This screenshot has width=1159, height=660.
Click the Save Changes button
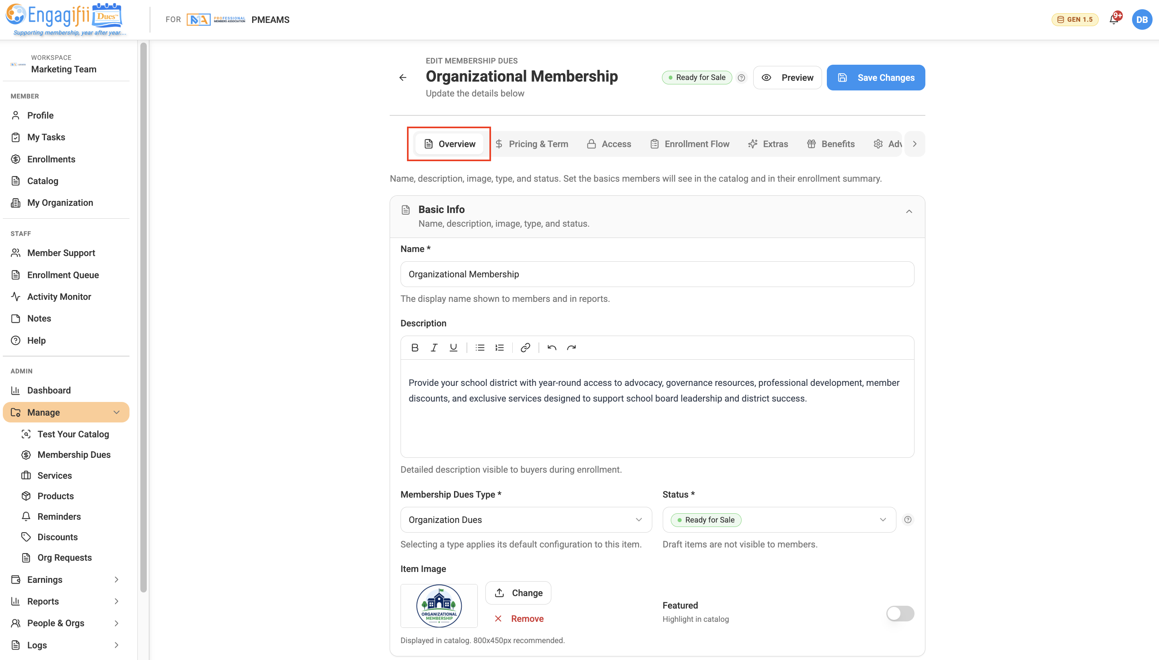pos(875,78)
